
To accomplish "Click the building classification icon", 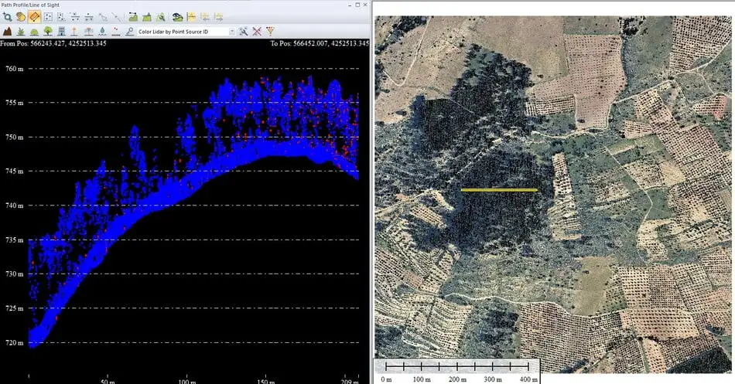I will [61, 32].
